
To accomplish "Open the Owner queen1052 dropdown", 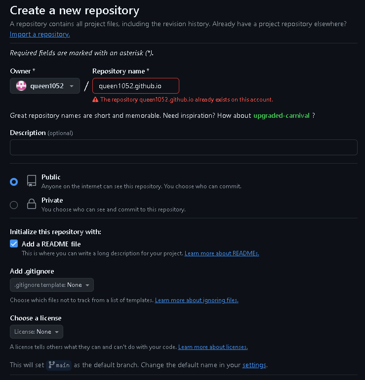I will point(45,86).
